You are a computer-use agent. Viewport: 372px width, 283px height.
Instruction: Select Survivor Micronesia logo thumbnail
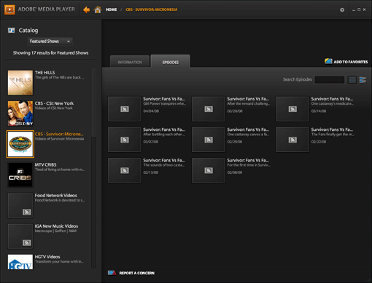point(20,144)
